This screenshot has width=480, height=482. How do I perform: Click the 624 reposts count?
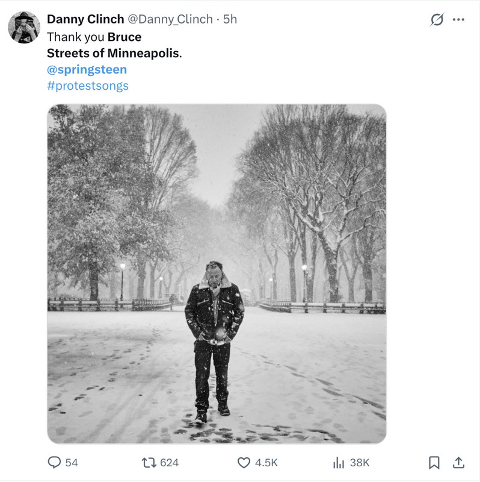pyautogui.click(x=169, y=462)
